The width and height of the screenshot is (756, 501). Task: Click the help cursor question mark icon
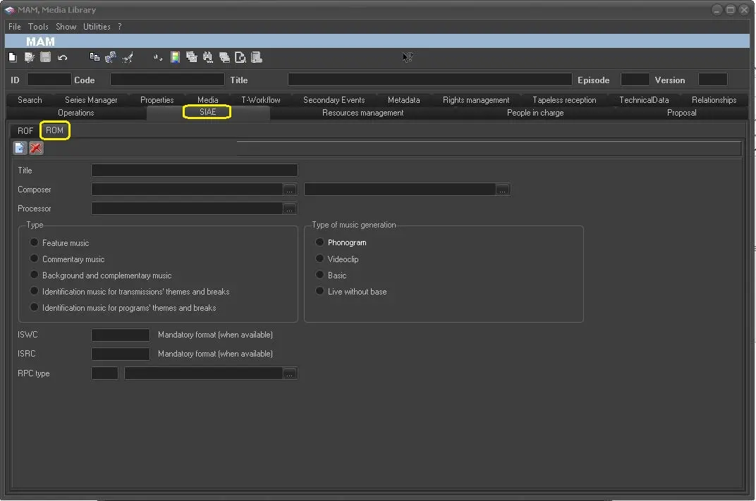(407, 58)
